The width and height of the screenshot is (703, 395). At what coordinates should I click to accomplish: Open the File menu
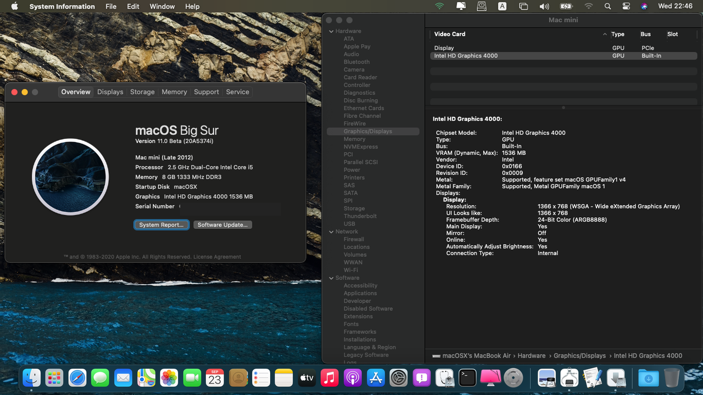pos(111,7)
